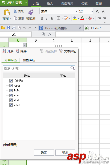
Task: Open file with the folder icon
Action: click(x=3, y=28)
